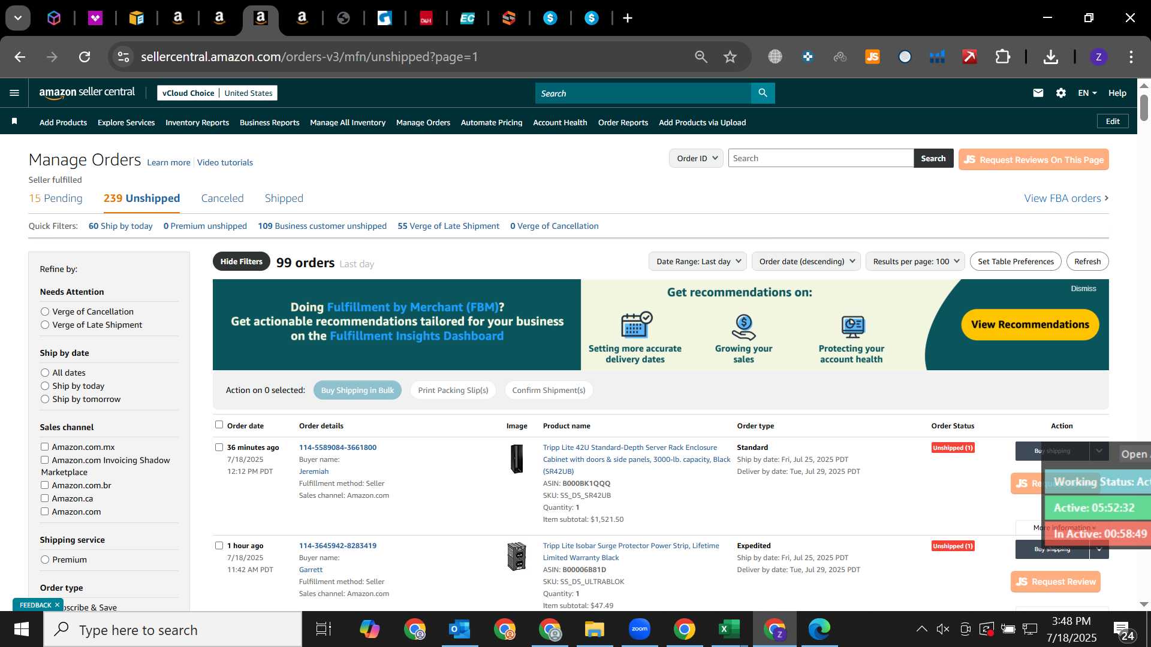Switch to the 15 Pending tab
The image size is (1151, 647).
coord(56,198)
